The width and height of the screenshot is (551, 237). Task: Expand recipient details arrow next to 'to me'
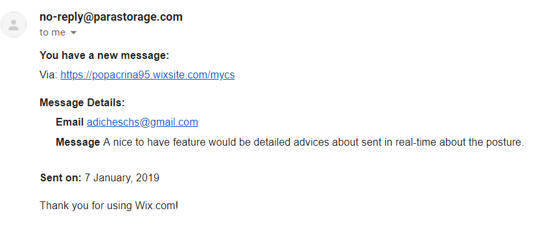tap(73, 32)
